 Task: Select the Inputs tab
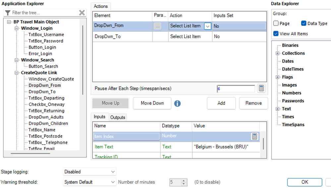click(x=99, y=117)
